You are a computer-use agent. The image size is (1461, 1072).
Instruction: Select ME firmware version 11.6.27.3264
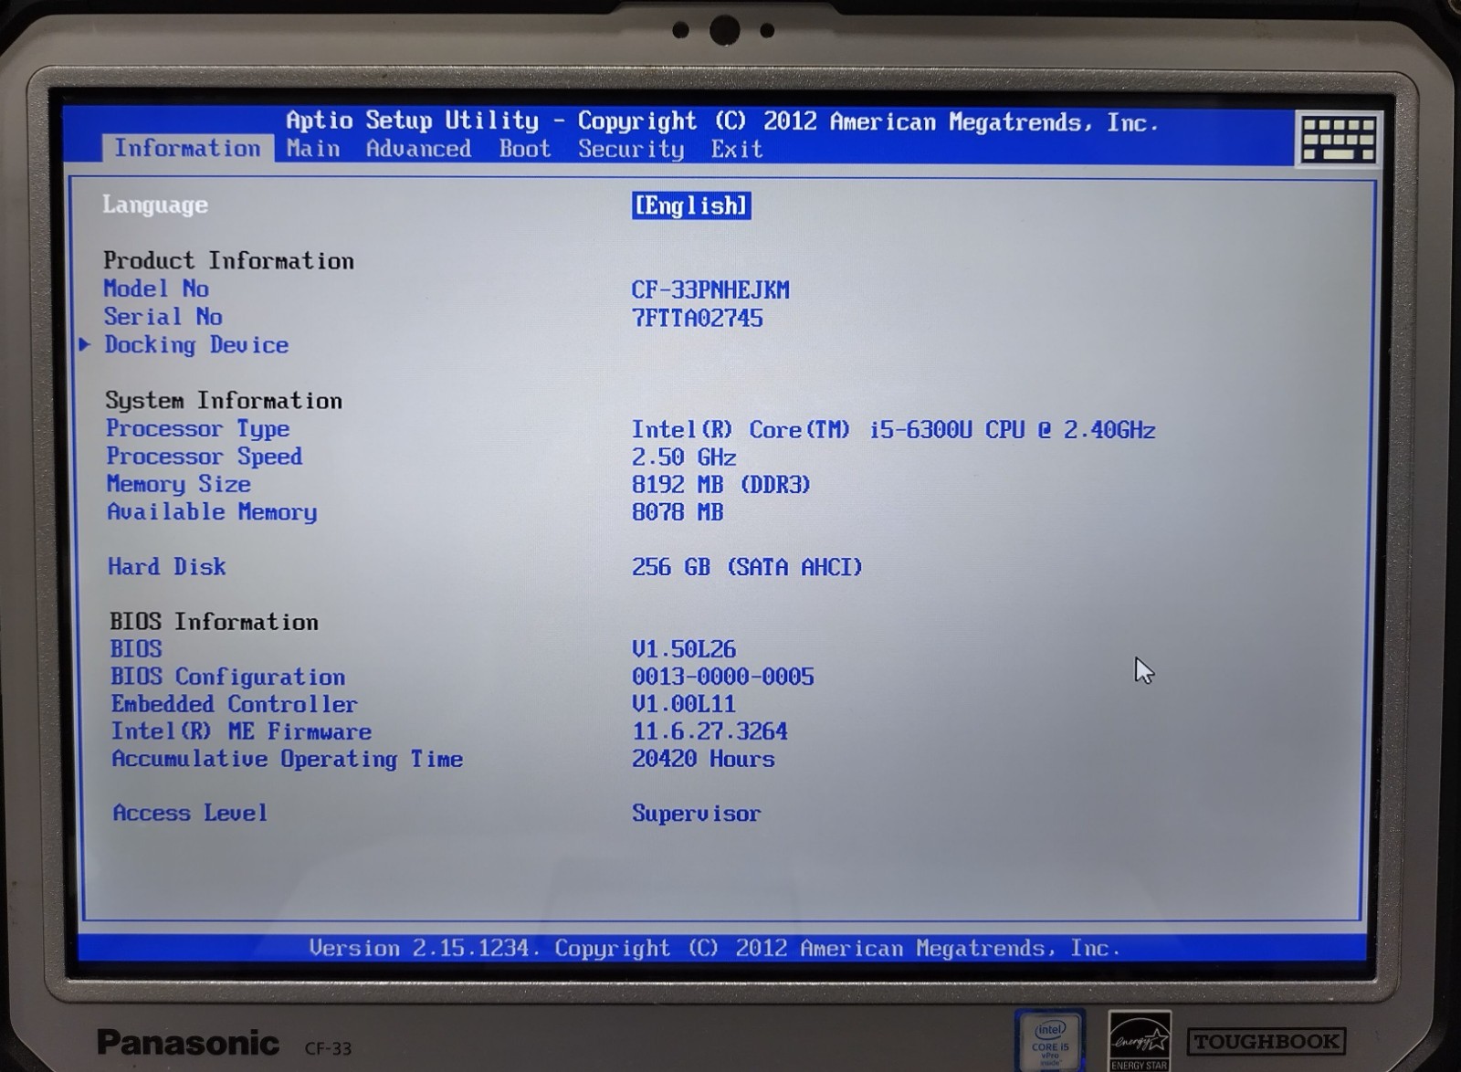pyautogui.click(x=709, y=731)
